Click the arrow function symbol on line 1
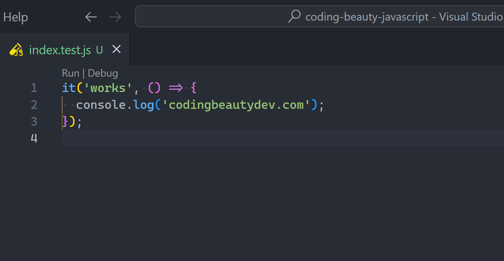 (175, 88)
